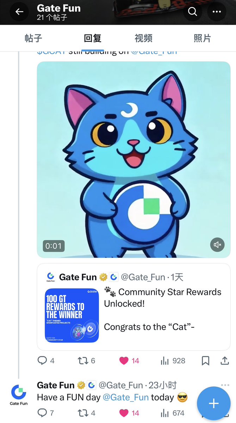The image size is (236, 423).
Task: Open search with the magnifier icon
Action: coord(192,12)
